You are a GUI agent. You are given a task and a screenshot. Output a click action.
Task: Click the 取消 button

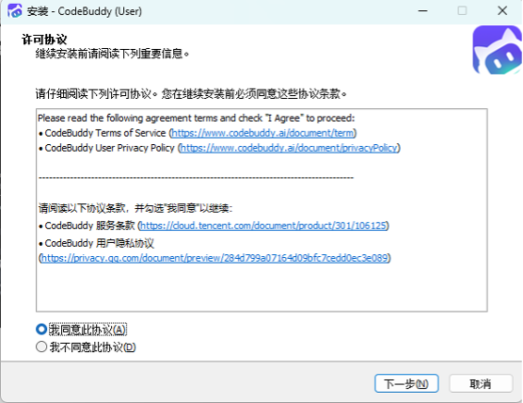(481, 383)
